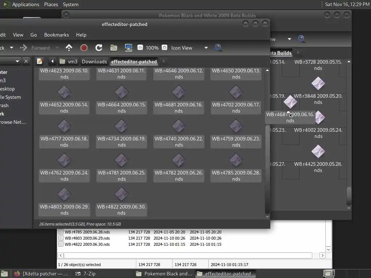371x278 pixels.
Task: Close the sidebar with the X button
Action: (26, 62)
